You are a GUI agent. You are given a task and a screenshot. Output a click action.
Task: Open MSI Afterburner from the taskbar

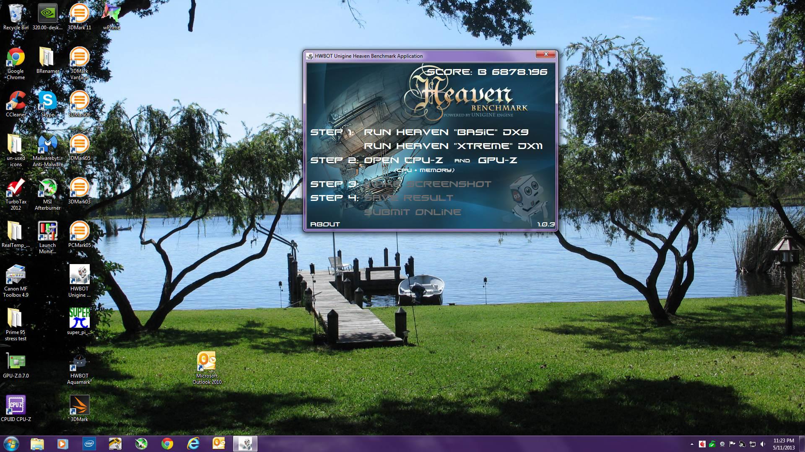141,444
